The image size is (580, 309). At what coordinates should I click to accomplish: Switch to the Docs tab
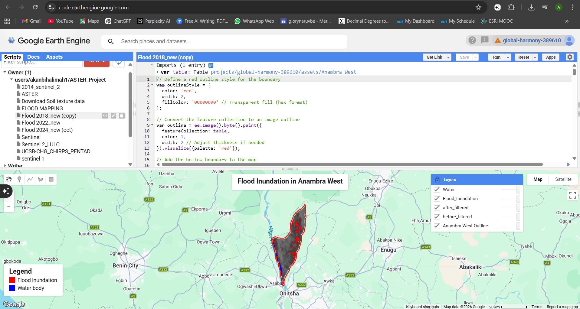[33, 57]
